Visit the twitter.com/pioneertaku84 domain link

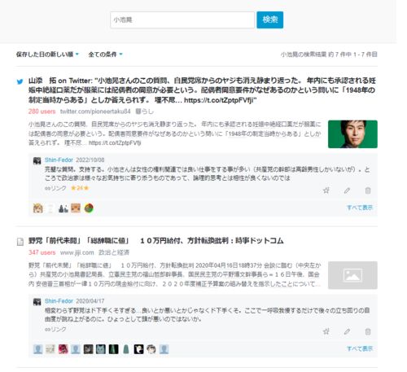[x=95, y=112]
